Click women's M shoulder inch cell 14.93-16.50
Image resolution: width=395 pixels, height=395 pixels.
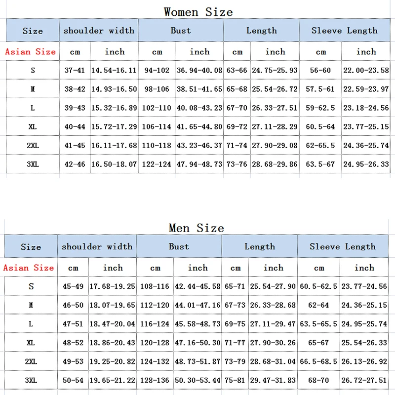click(114, 89)
